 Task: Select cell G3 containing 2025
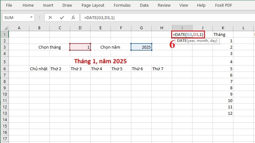pos(141,47)
